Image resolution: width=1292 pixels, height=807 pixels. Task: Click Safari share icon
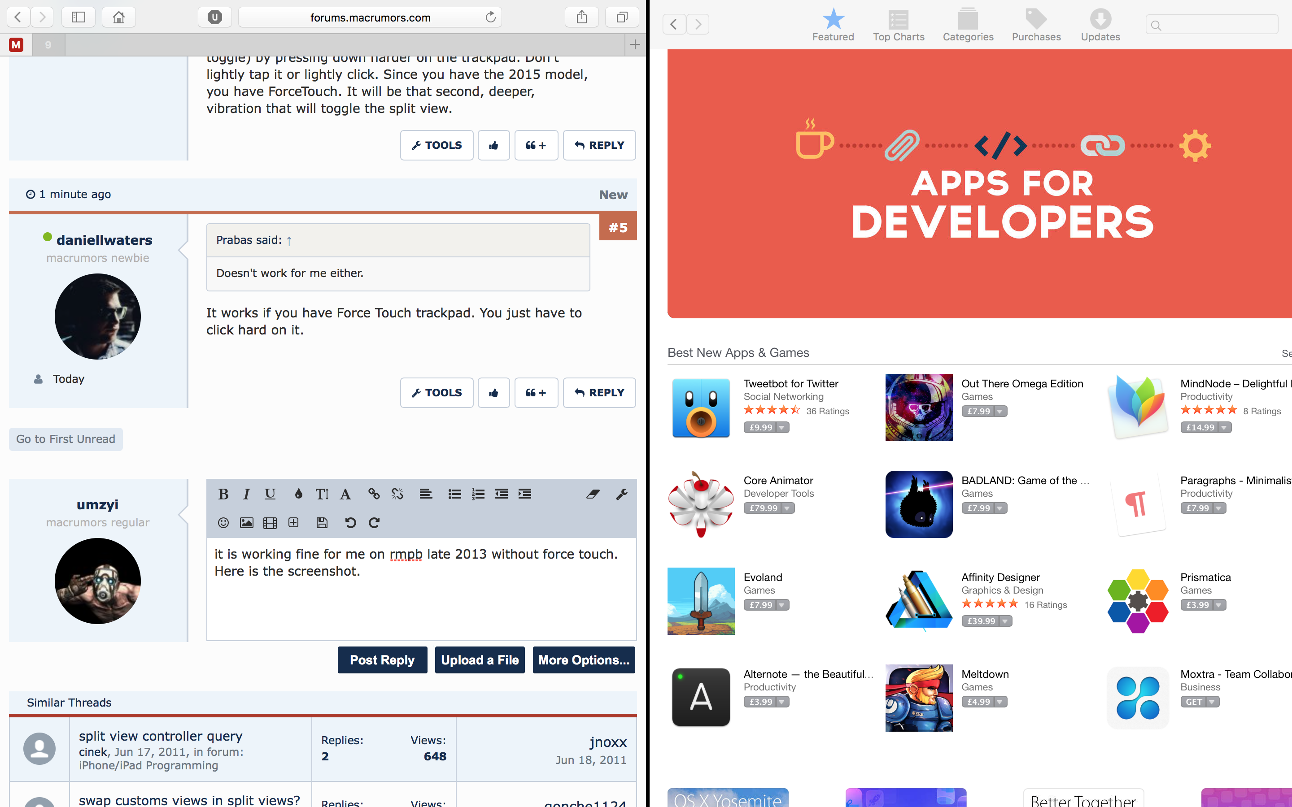coord(581,17)
